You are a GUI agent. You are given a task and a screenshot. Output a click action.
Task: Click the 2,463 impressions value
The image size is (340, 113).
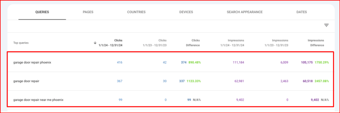pyautogui.click(x=284, y=81)
